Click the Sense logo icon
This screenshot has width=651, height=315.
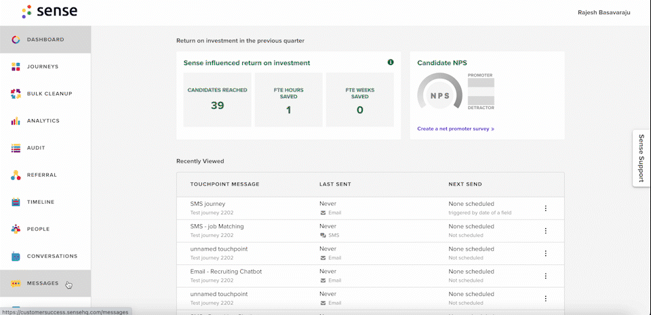coord(27,12)
